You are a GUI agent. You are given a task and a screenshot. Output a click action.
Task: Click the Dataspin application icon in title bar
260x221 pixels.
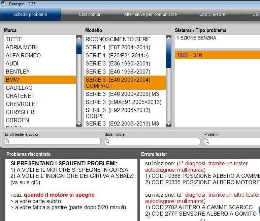[x=4, y=4]
